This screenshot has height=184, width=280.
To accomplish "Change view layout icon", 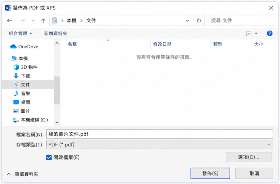I will [248, 33].
